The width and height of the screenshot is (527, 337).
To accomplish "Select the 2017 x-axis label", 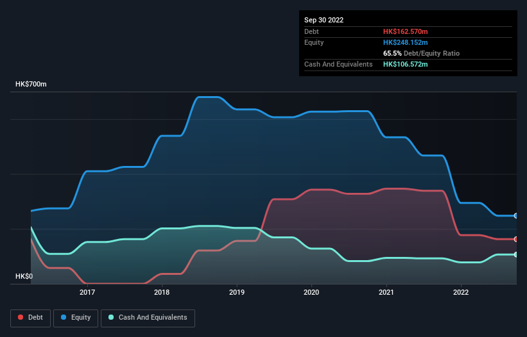I will pyautogui.click(x=87, y=292).
